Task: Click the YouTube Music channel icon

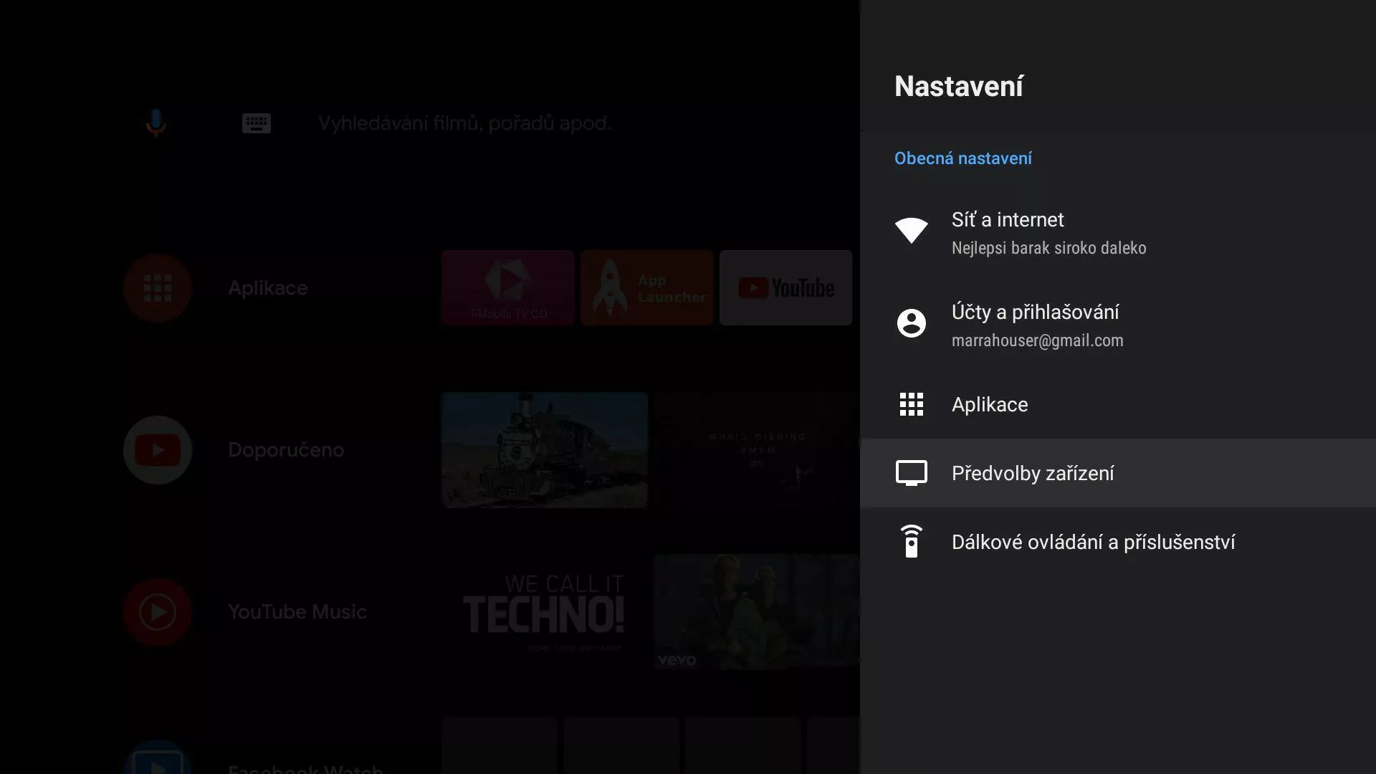Action: click(x=158, y=612)
